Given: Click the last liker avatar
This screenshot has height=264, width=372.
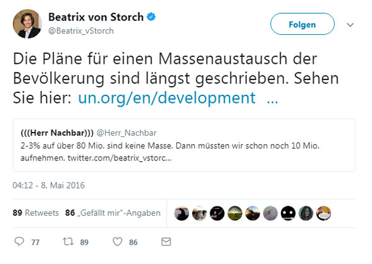Looking at the screenshot, I should point(323,213).
